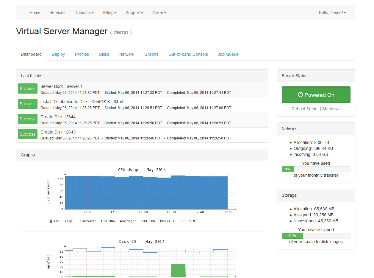The width and height of the screenshot is (374, 278).
Task: Switch to the Profiles tab
Action: tap(82, 54)
